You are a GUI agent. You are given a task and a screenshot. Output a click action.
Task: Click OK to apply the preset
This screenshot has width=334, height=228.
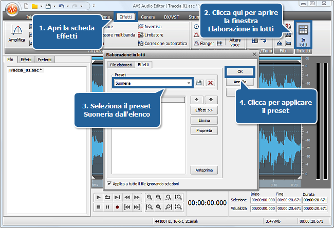coord(240,71)
